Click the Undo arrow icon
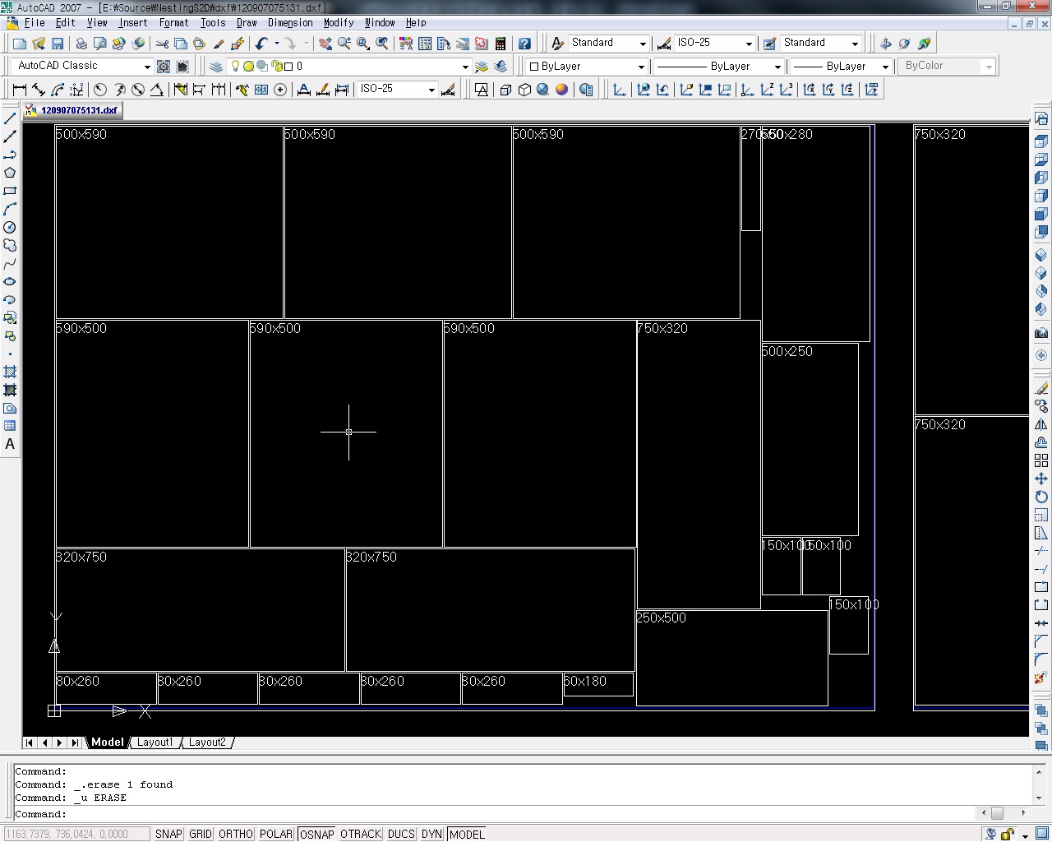The image size is (1052, 842). 261,44
